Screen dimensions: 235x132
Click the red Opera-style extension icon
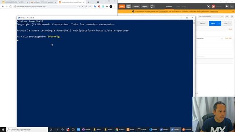(99, 7)
